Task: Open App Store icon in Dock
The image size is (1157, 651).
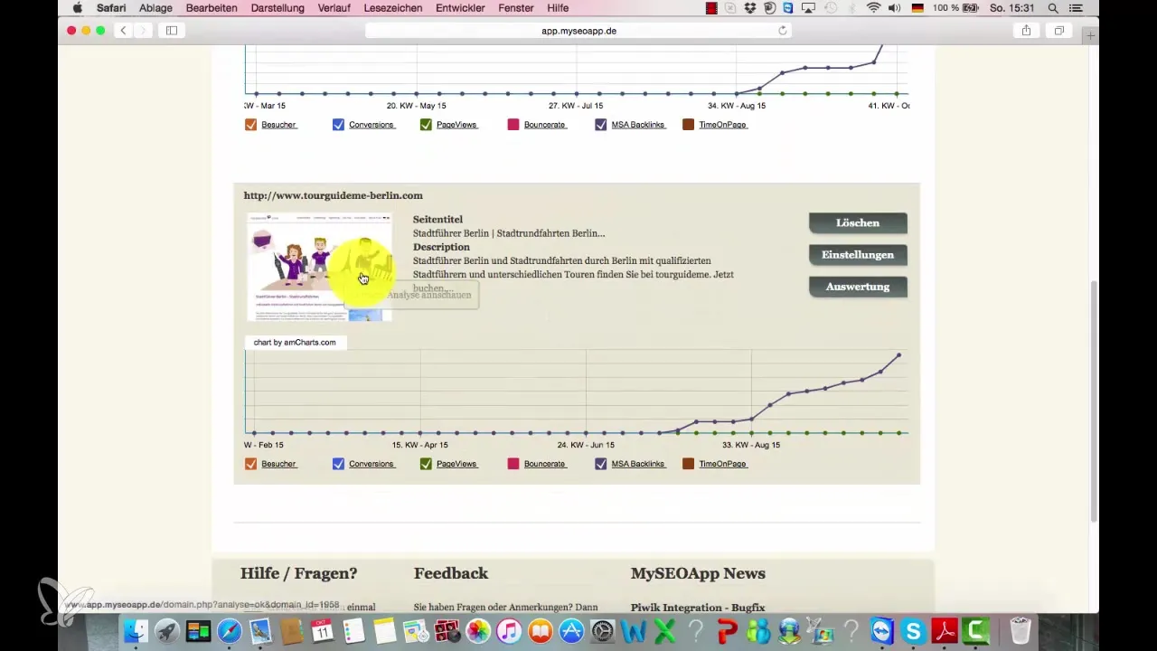Action: tap(571, 630)
